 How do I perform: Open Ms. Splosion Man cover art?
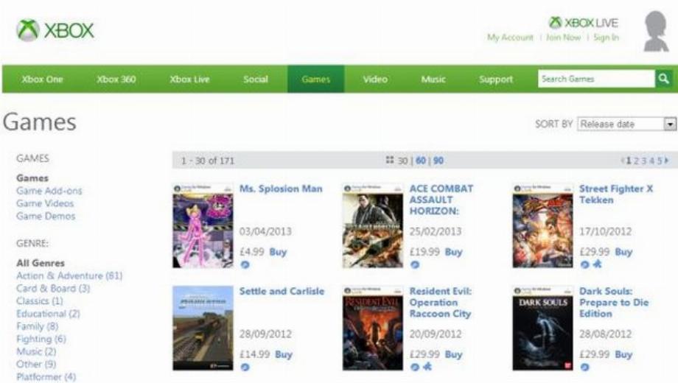click(203, 225)
